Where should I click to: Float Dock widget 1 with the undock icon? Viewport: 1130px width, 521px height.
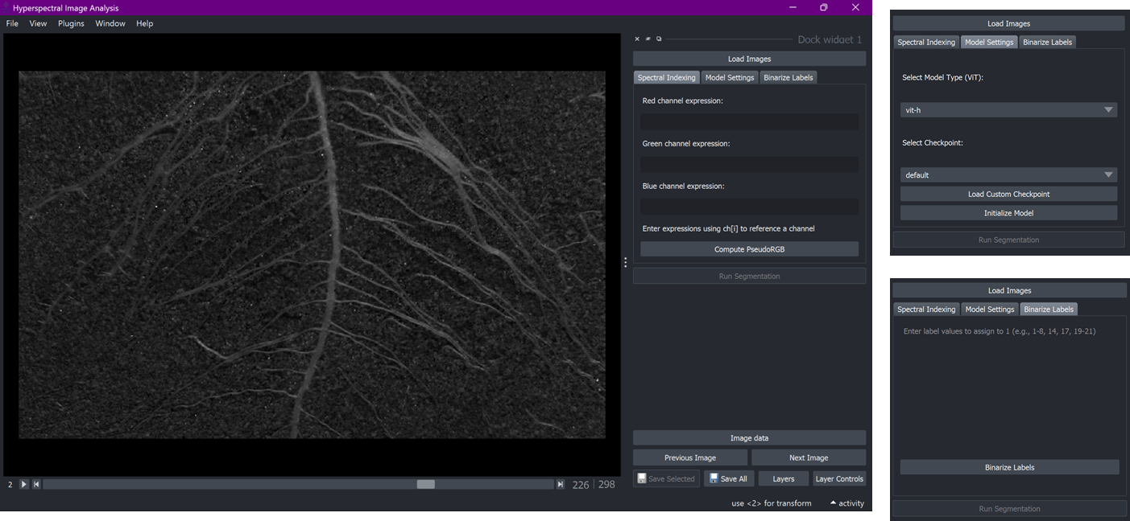pyautogui.click(x=659, y=39)
